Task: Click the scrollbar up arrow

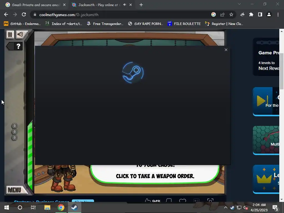Action: pyautogui.click(x=282, y=31)
